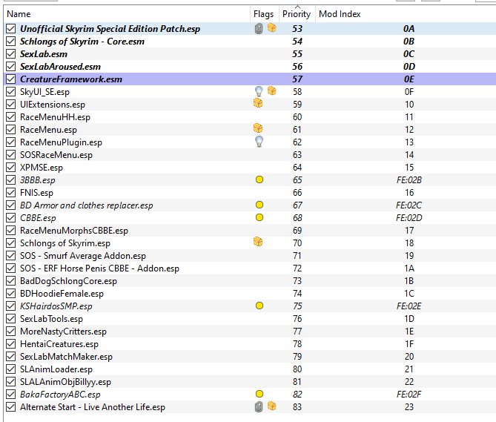Viewport: 496px width, 422px height.
Task: Select the SLAnimLoader.esp plugin name
Action: click(56, 369)
